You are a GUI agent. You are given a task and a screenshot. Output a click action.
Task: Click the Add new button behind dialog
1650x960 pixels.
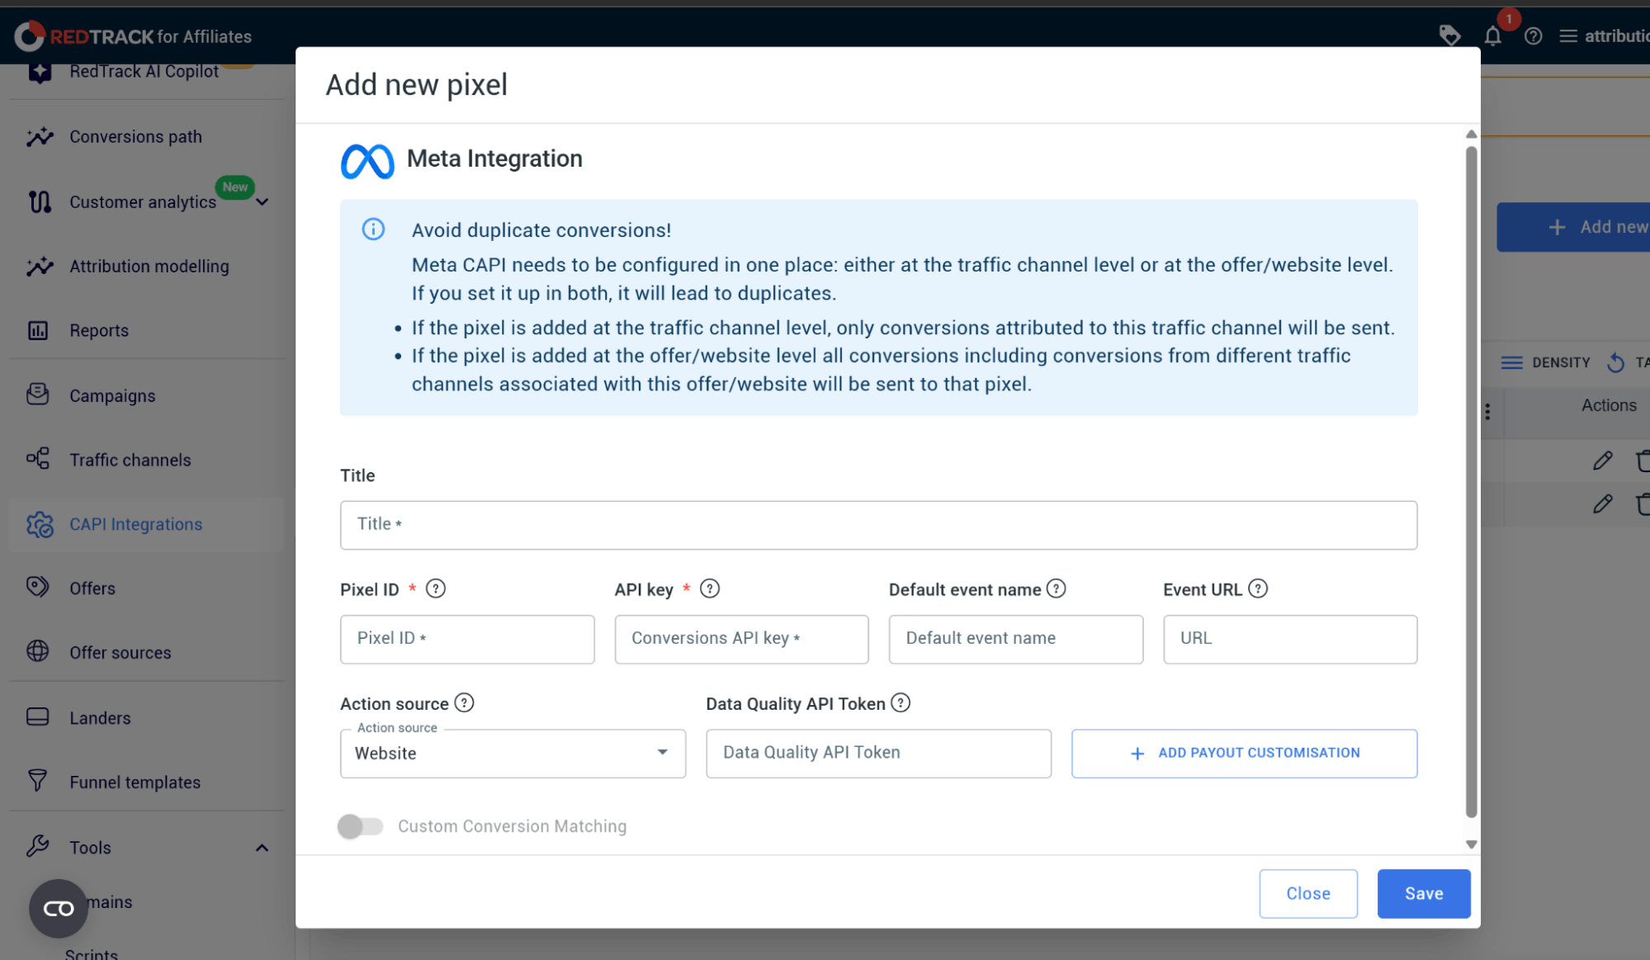tap(1573, 227)
